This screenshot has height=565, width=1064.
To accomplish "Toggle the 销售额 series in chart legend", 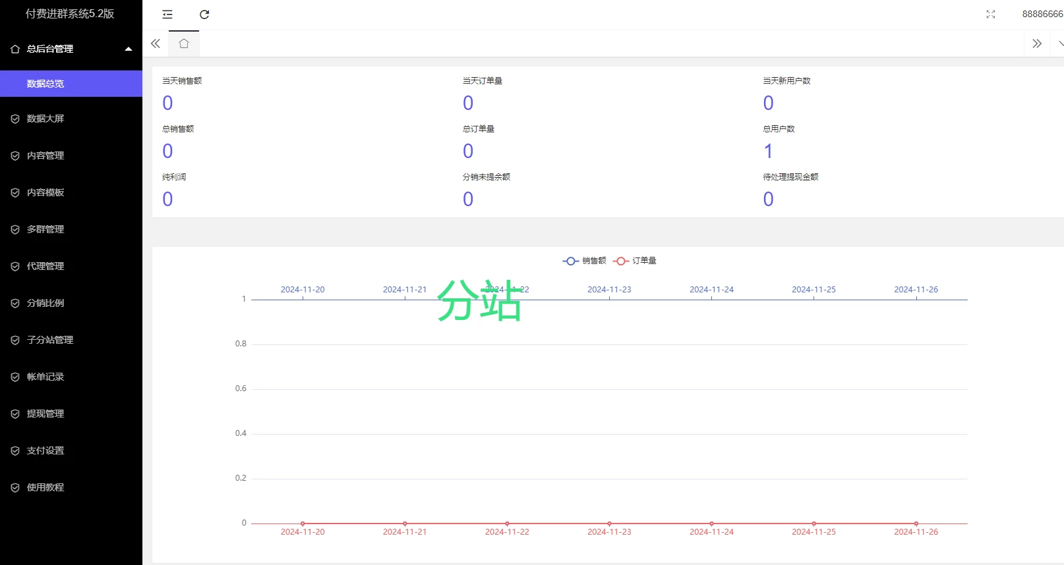I will coord(584,261).
